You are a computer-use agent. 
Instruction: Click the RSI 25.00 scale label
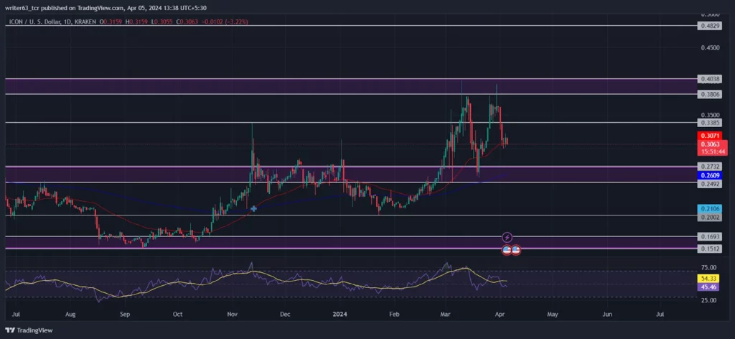pyautogui.click(x=708, y=300)
